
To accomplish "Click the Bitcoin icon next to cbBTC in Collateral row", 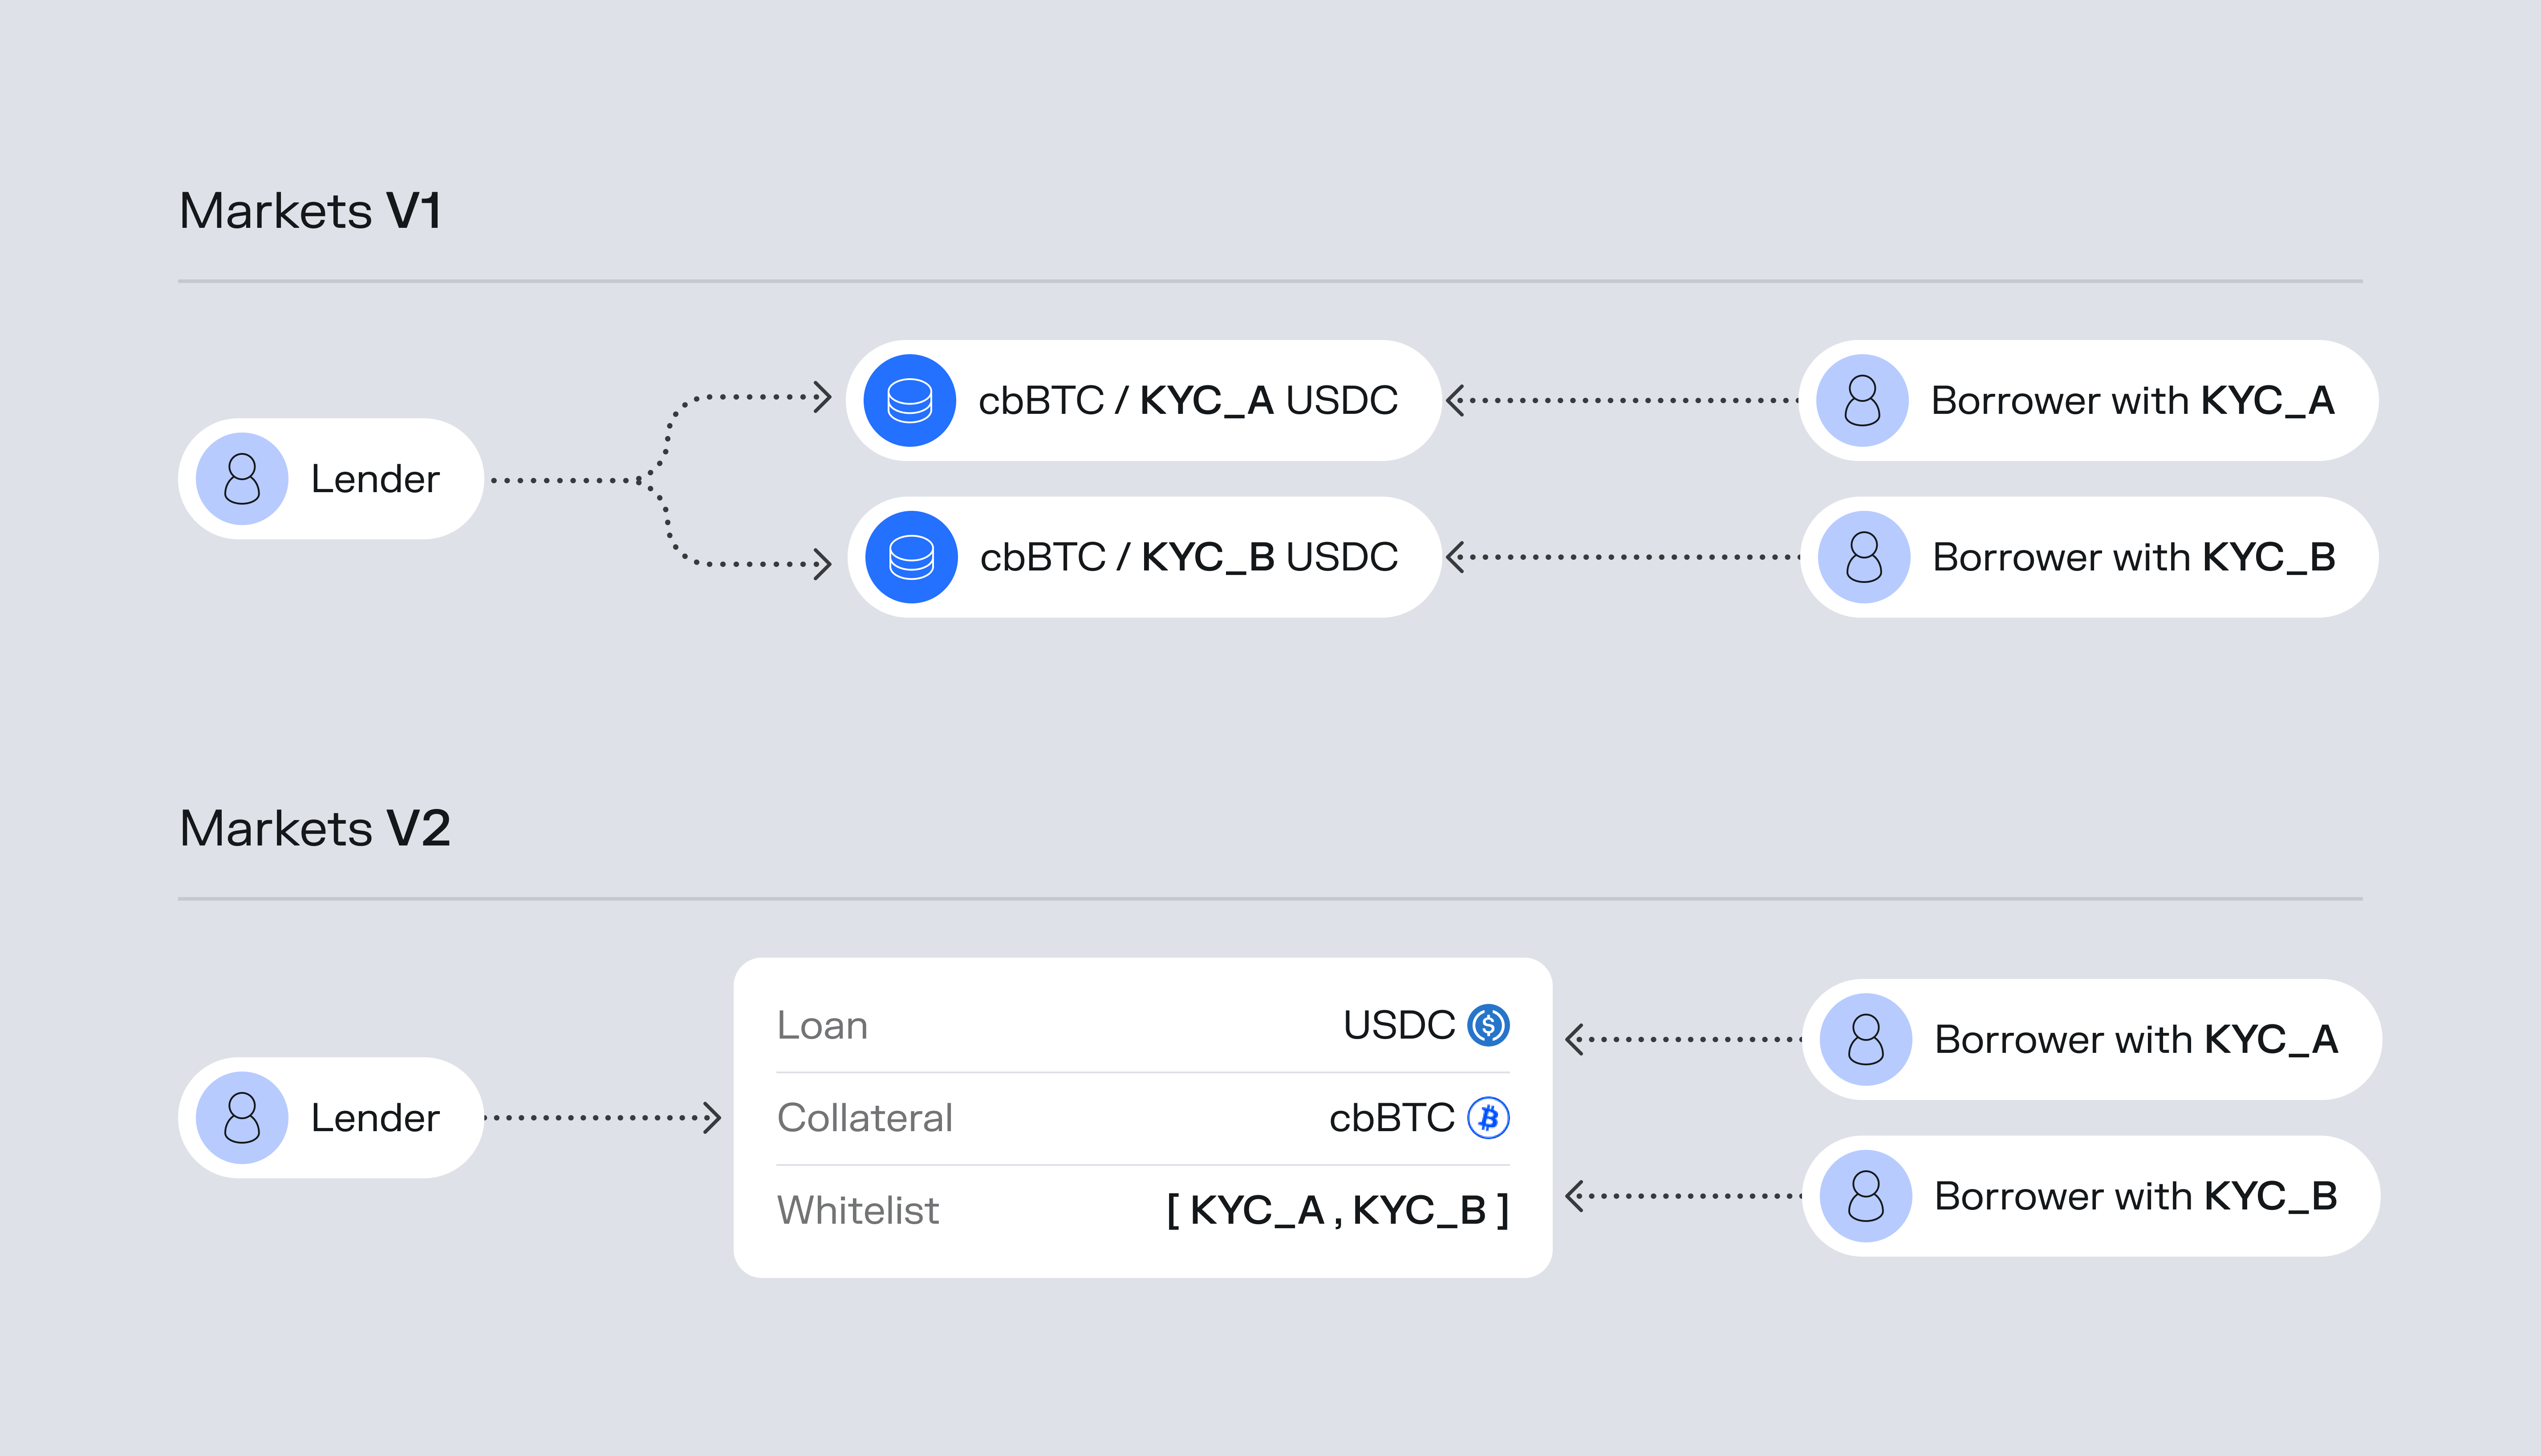I will (x=1489, y=1118).
